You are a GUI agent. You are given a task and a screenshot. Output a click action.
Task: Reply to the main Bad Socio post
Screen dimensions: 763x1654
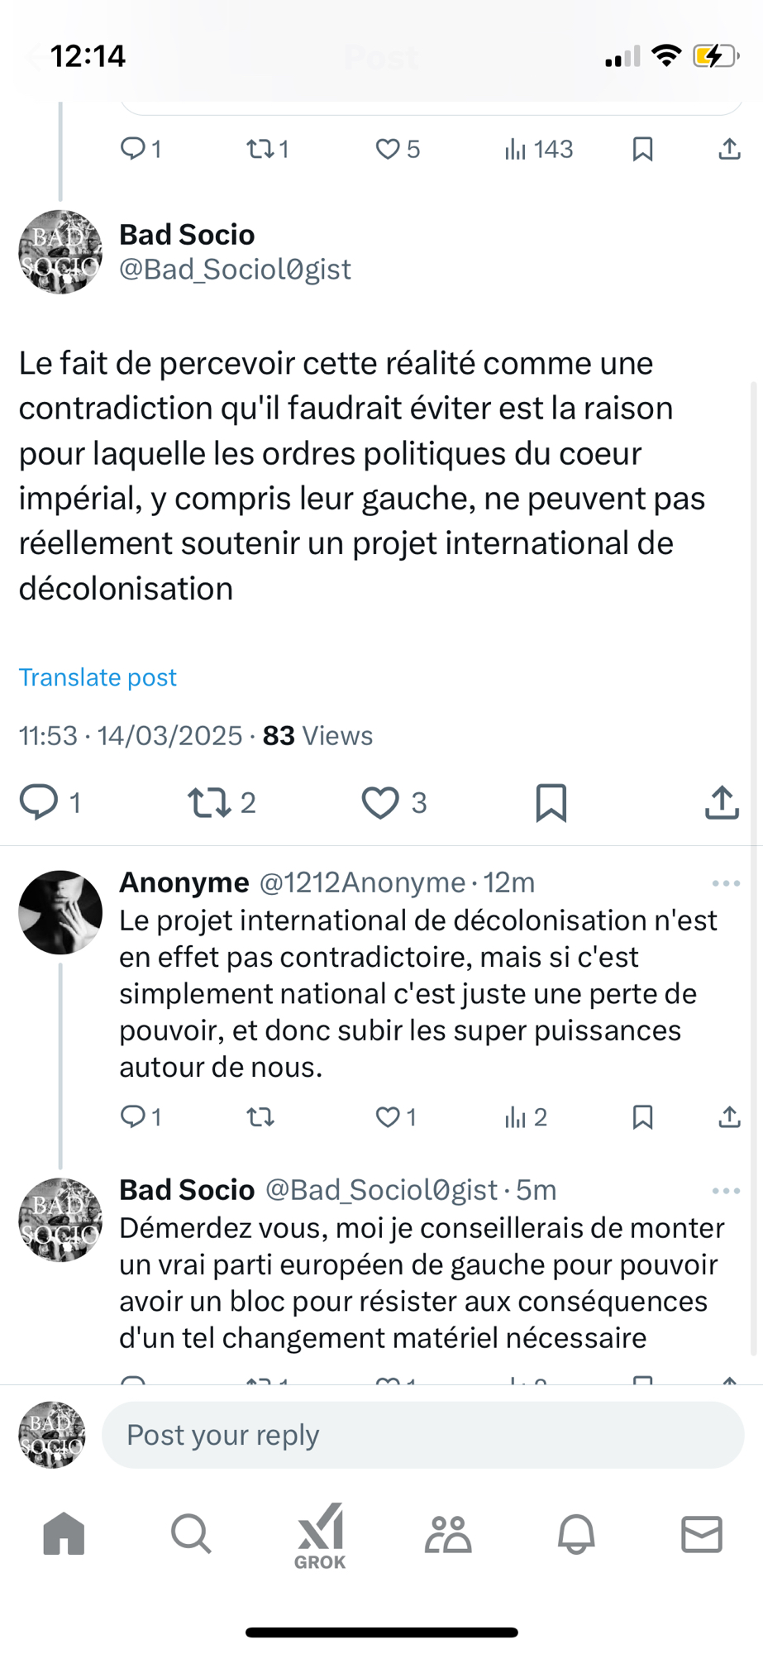coord(39,803)
